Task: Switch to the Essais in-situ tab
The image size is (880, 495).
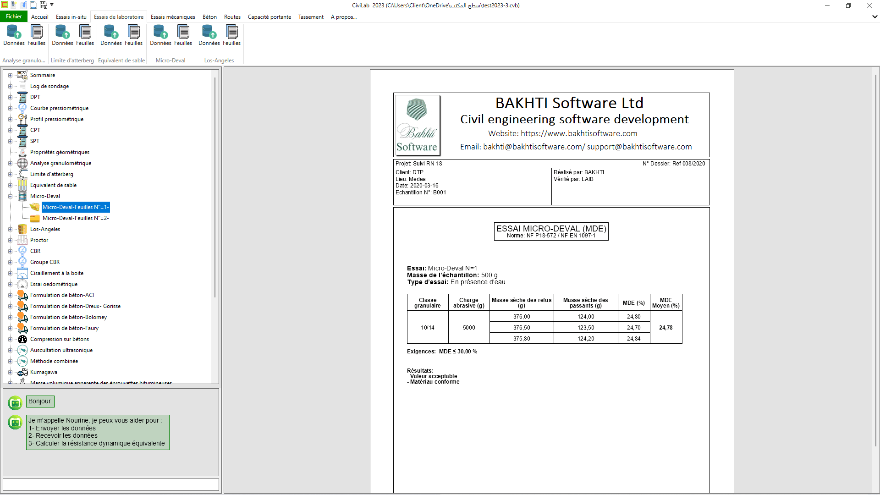Action: tap(71, 17)
